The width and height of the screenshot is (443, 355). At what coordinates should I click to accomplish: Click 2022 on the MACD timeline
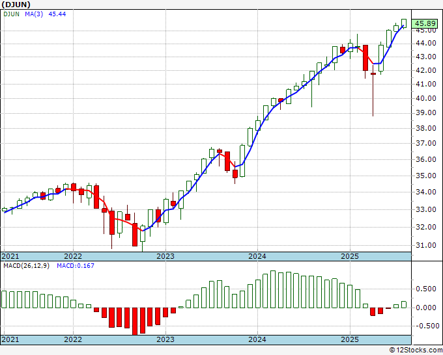(x=73, y=339)
